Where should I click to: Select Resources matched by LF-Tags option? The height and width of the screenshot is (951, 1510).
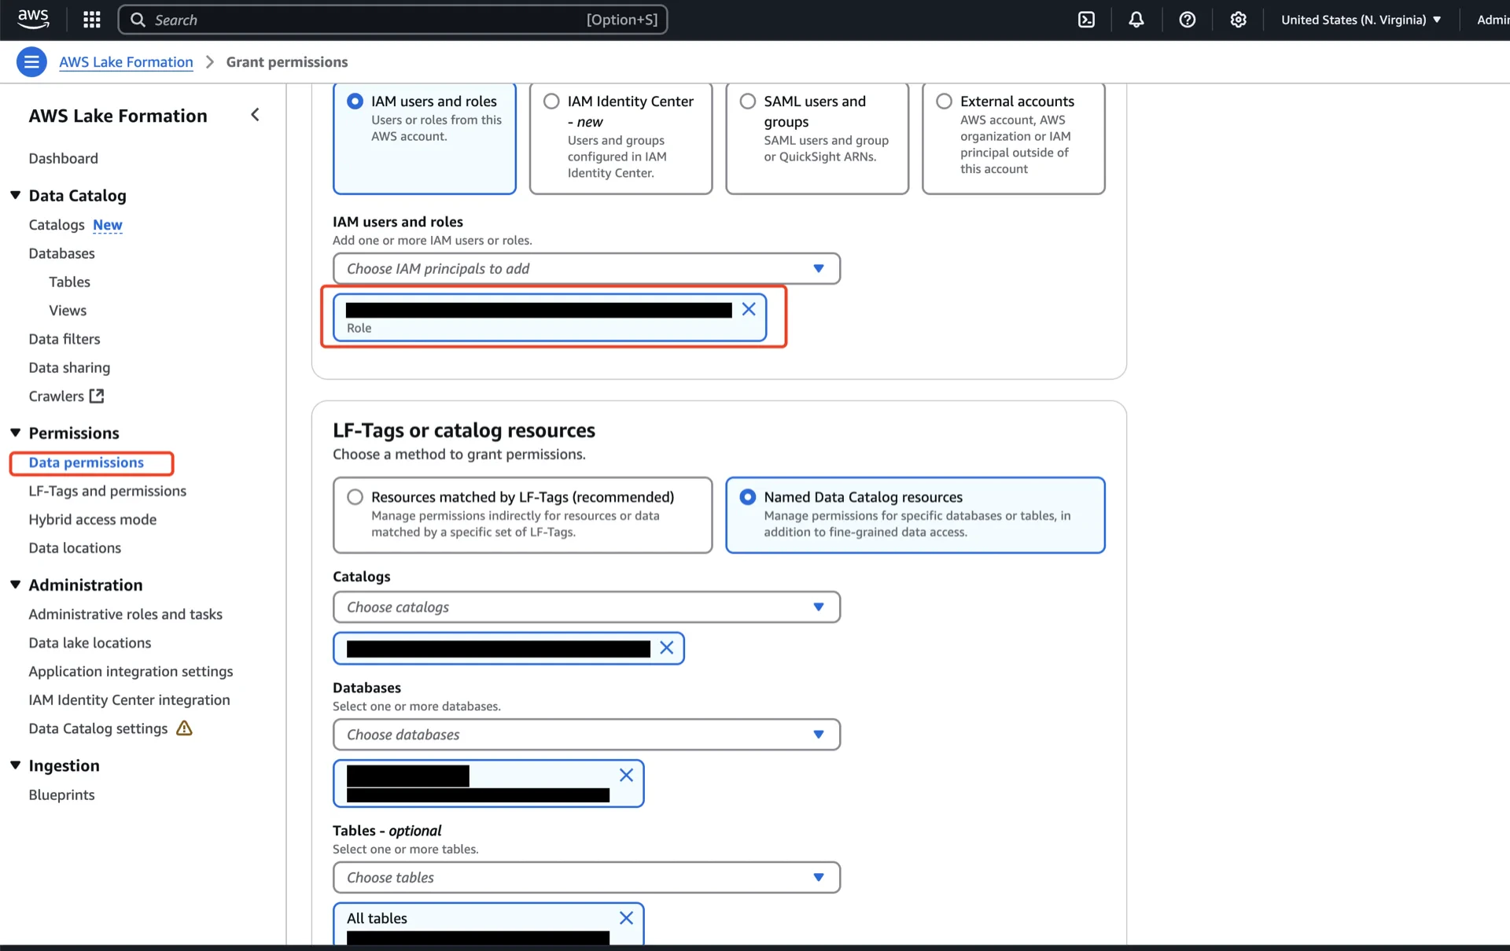pyautogui.click(x=523, y=515)
